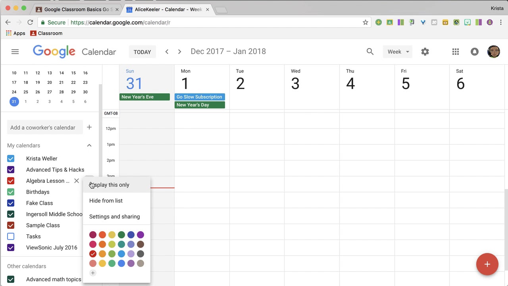The image size is (508, 286).
Task: Bookmark page with the star icon
Action: (x=366, y=23)
